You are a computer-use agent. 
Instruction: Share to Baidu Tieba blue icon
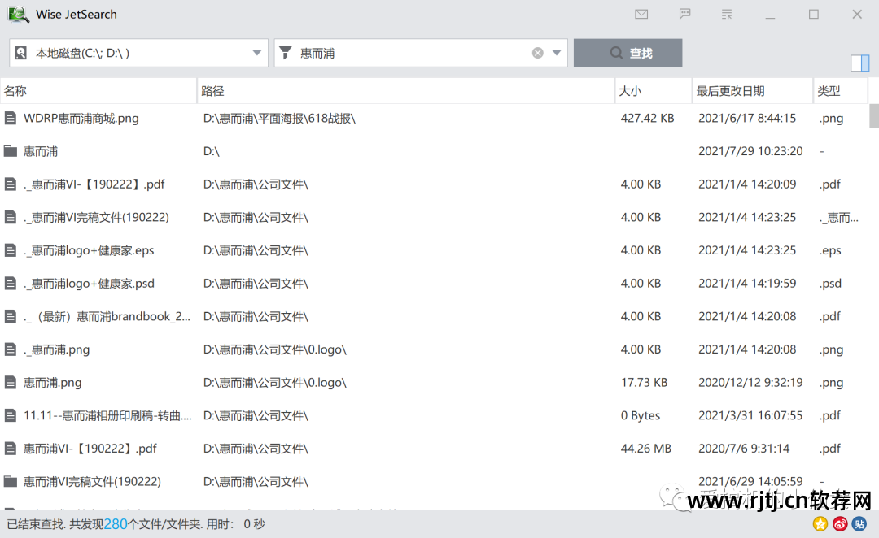click(859, 524)
